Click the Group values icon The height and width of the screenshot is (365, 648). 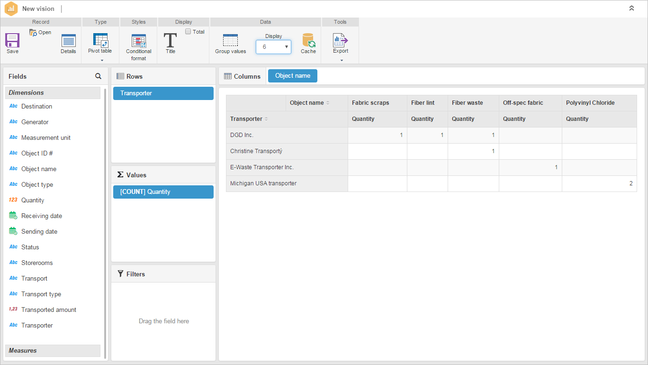coord(230,40)
